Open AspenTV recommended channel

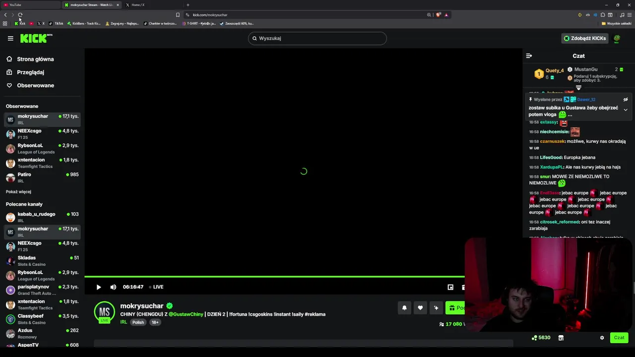click(x=42, y=345)
